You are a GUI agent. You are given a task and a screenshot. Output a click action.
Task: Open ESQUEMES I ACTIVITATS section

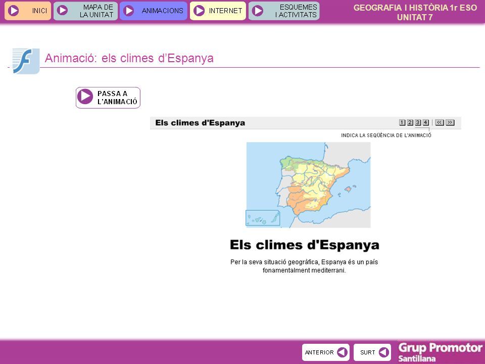click(284, 11)
